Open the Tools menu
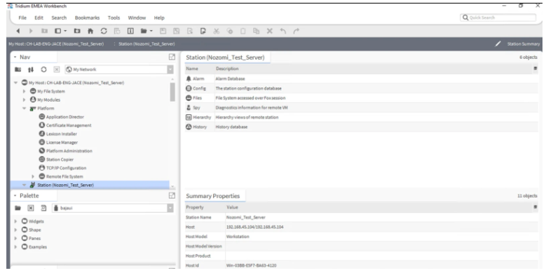 click(x=114, y=17)
